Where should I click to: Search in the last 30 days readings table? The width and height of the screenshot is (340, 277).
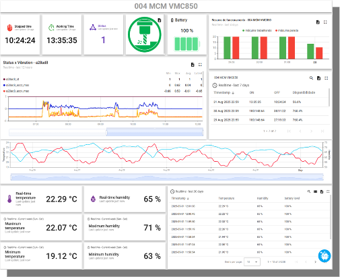pyautogui.click(x=309, y=191)
